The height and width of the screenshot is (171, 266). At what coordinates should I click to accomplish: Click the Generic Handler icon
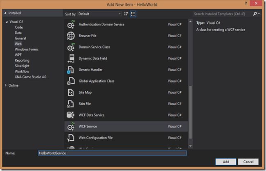click(70, 70)
